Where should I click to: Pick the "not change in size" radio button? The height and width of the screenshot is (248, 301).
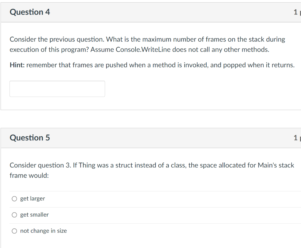[x=14, y=231]
